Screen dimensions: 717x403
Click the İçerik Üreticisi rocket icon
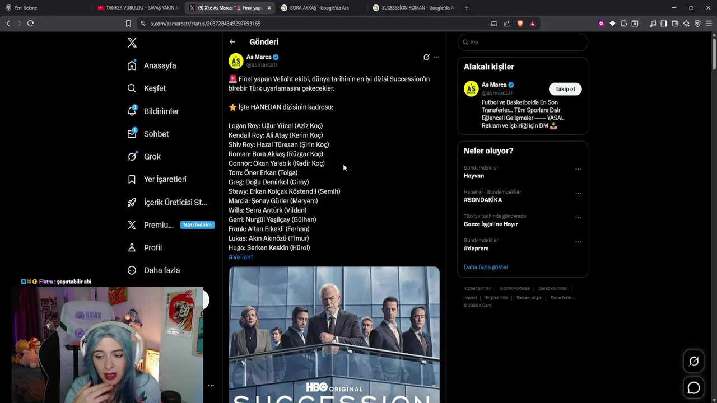tap(132, 202)
